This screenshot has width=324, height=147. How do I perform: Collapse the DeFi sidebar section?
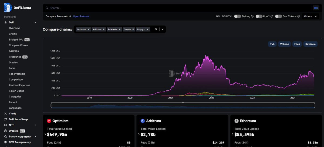coord(35,22)
